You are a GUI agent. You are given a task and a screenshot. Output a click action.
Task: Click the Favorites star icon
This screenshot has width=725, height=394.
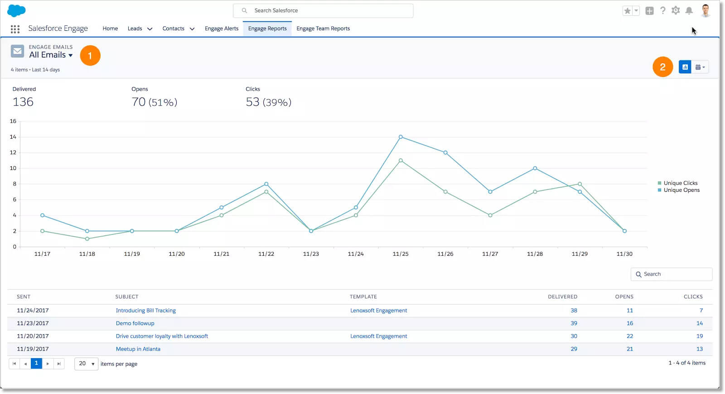[x=628, y=11]
